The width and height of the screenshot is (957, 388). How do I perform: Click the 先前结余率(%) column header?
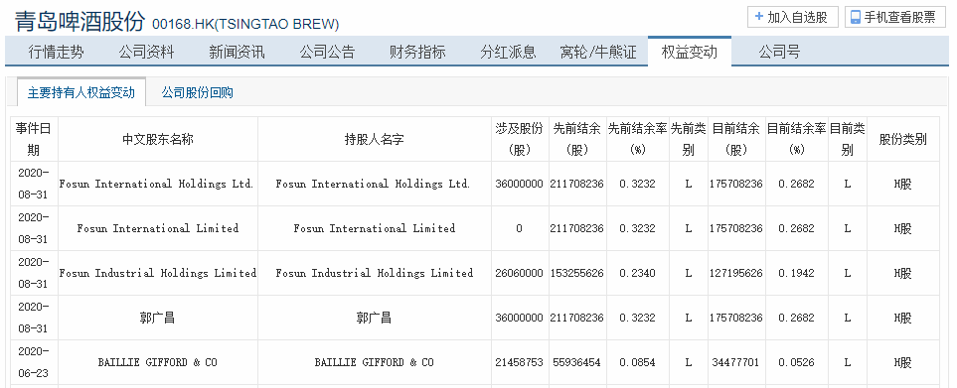tap(637, 139)
